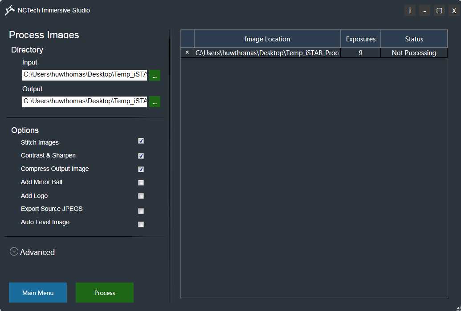This screenshot has height=311, width=461.
Task: Toggle Compress Output Image checkbox
Action: tap(141, 170)
